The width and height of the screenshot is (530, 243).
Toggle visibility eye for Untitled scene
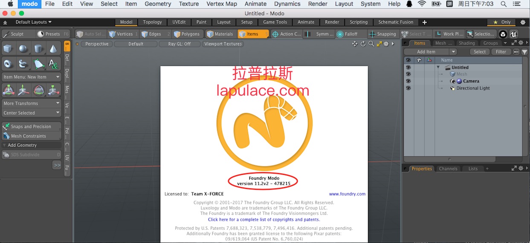click(408, 67)
